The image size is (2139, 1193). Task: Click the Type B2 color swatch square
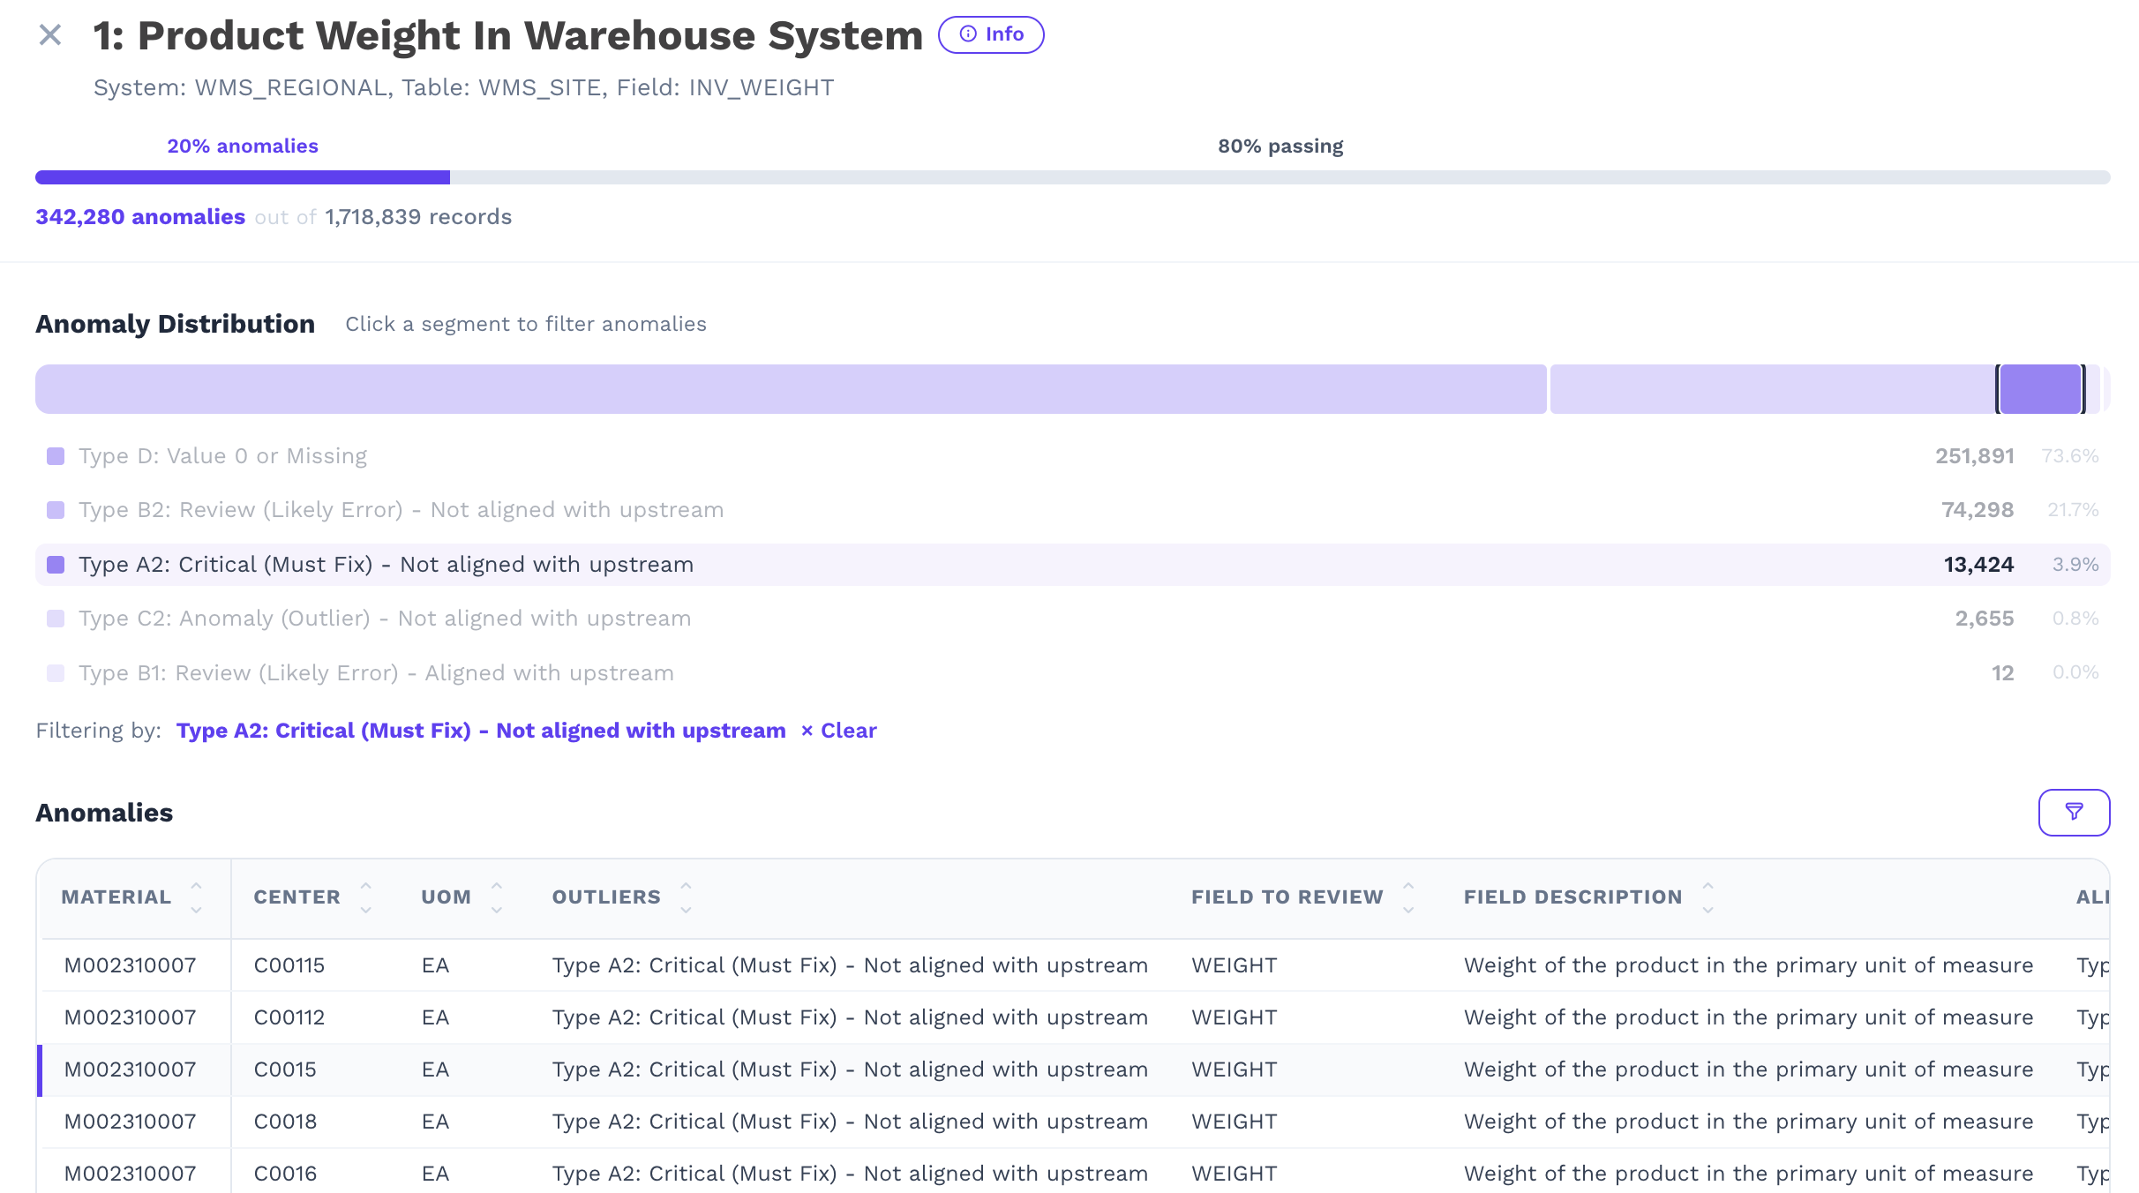tap(56, 510)
